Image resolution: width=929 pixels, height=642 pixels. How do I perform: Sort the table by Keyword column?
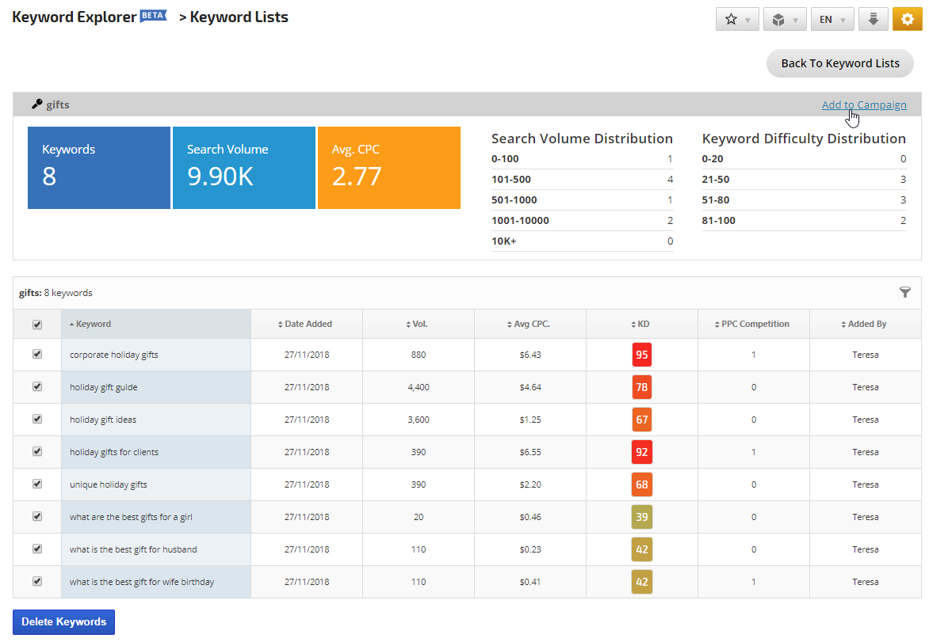click(94, 324)
